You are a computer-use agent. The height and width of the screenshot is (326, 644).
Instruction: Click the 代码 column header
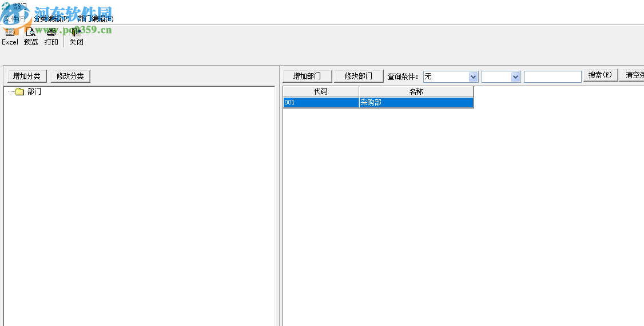click(x=321, y=91)
